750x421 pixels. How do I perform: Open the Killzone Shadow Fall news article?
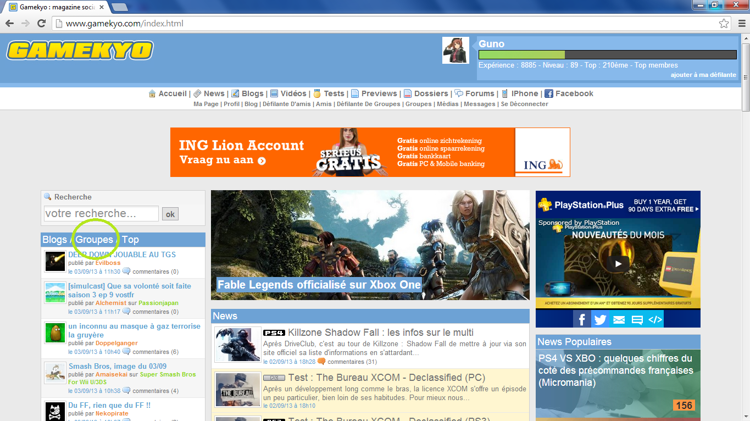point(380,333)
